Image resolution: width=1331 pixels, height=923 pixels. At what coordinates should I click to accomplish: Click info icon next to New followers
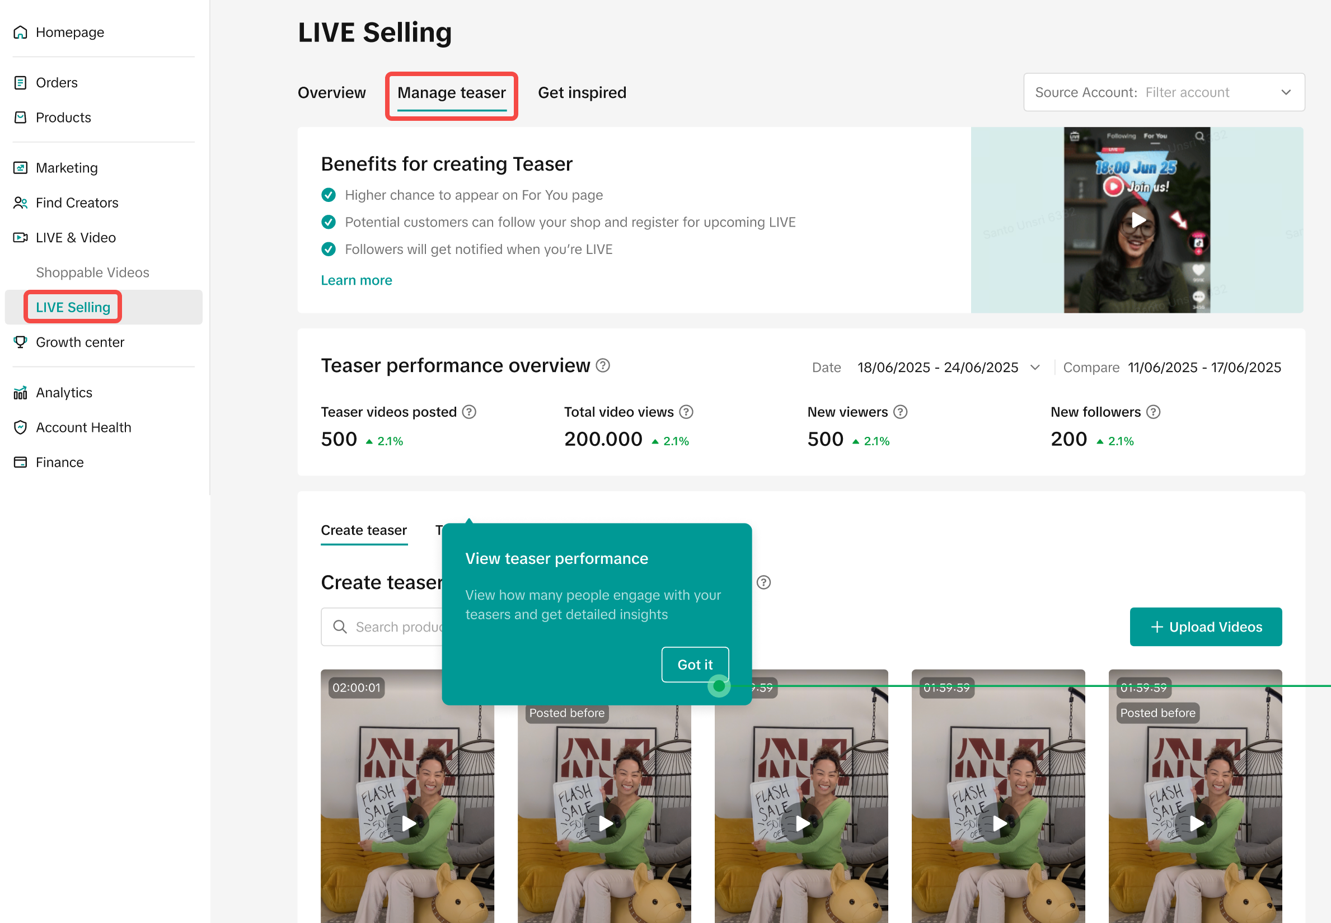coord(1154,412)
